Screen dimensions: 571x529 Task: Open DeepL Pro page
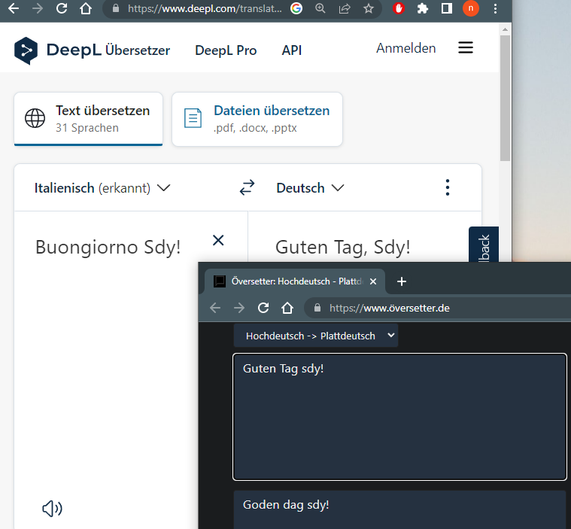pos(226,50)
